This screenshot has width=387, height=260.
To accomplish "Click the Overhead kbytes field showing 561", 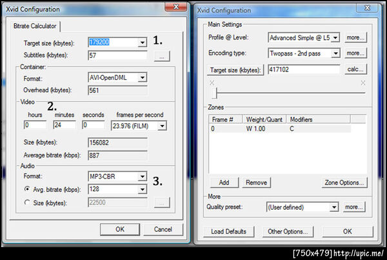I will pos(118,90).
